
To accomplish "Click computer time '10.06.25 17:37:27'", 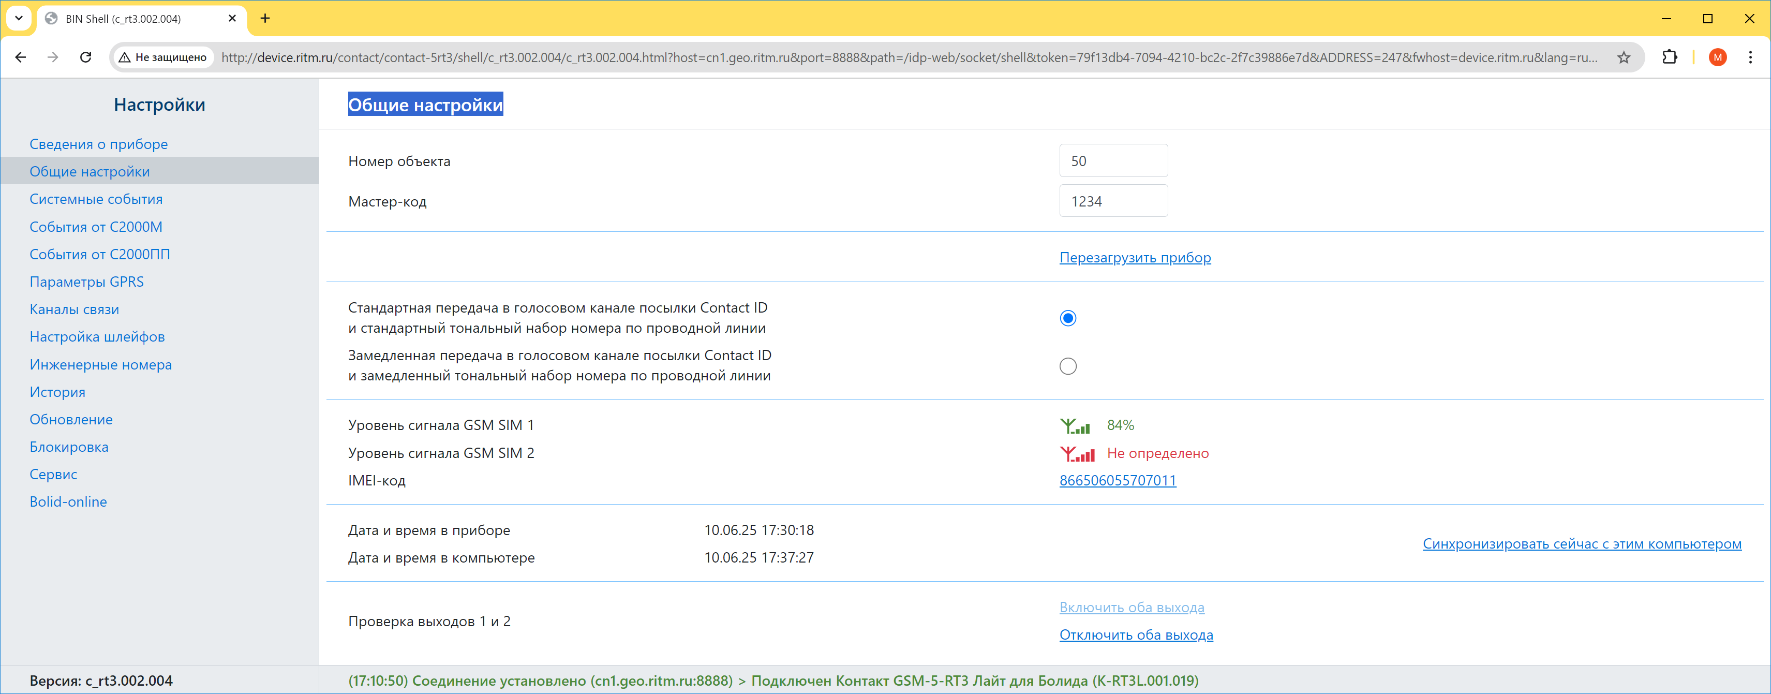I will (758, 558).
